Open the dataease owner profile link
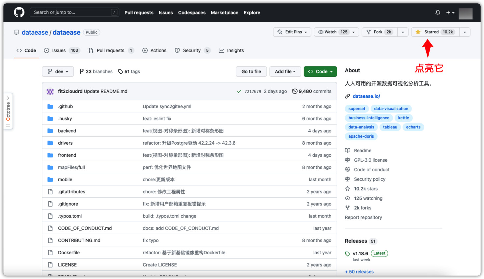 35,32
